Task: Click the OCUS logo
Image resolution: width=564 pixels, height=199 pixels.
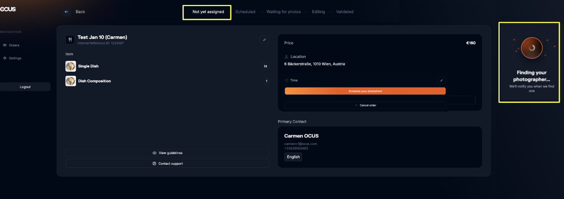Action: [8, 9]
